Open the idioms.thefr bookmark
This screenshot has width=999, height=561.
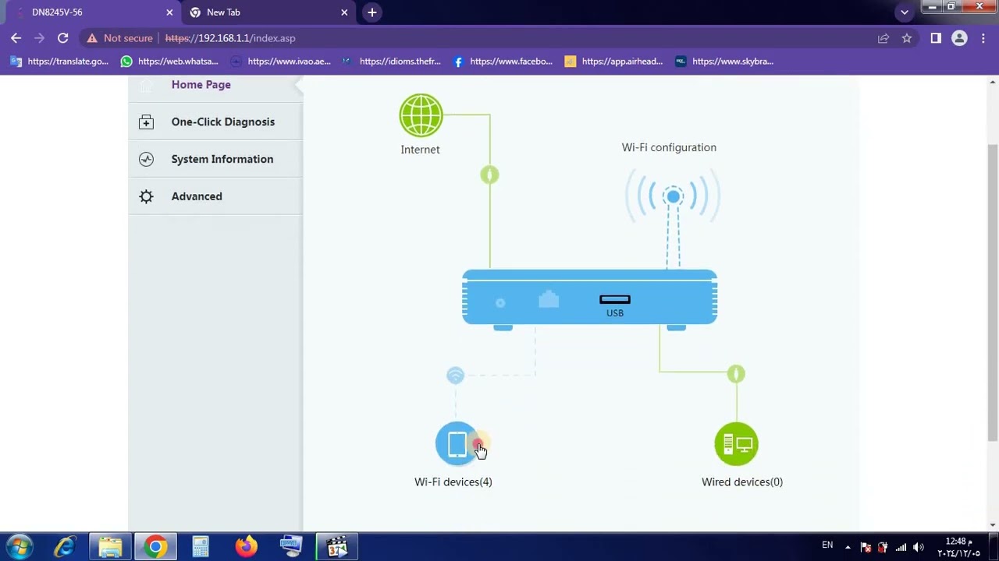pos(392,62)
